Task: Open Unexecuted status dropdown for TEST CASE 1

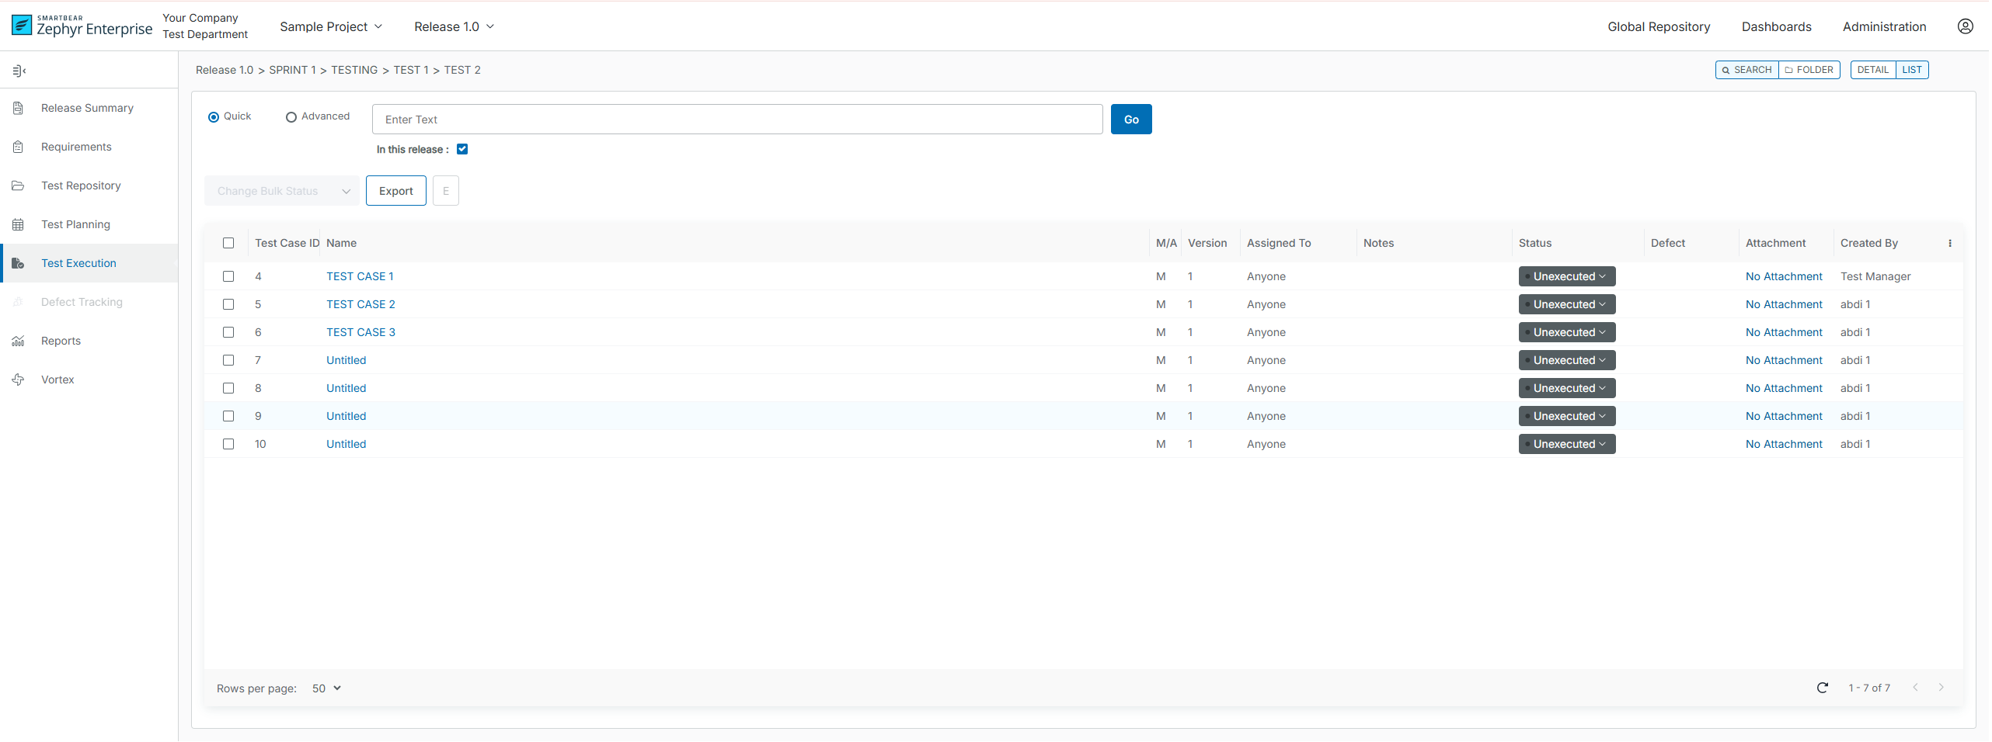Action: click(x=1566, y=277)
